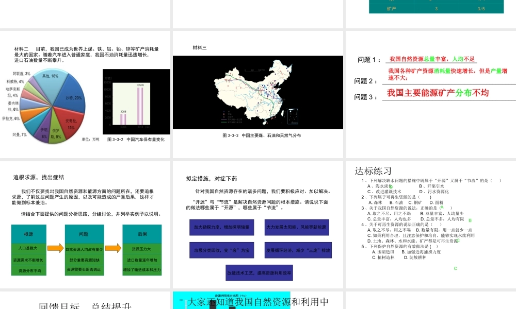Click the 材料二 paragraph text

pyautogui.click(x=87, y=55)
